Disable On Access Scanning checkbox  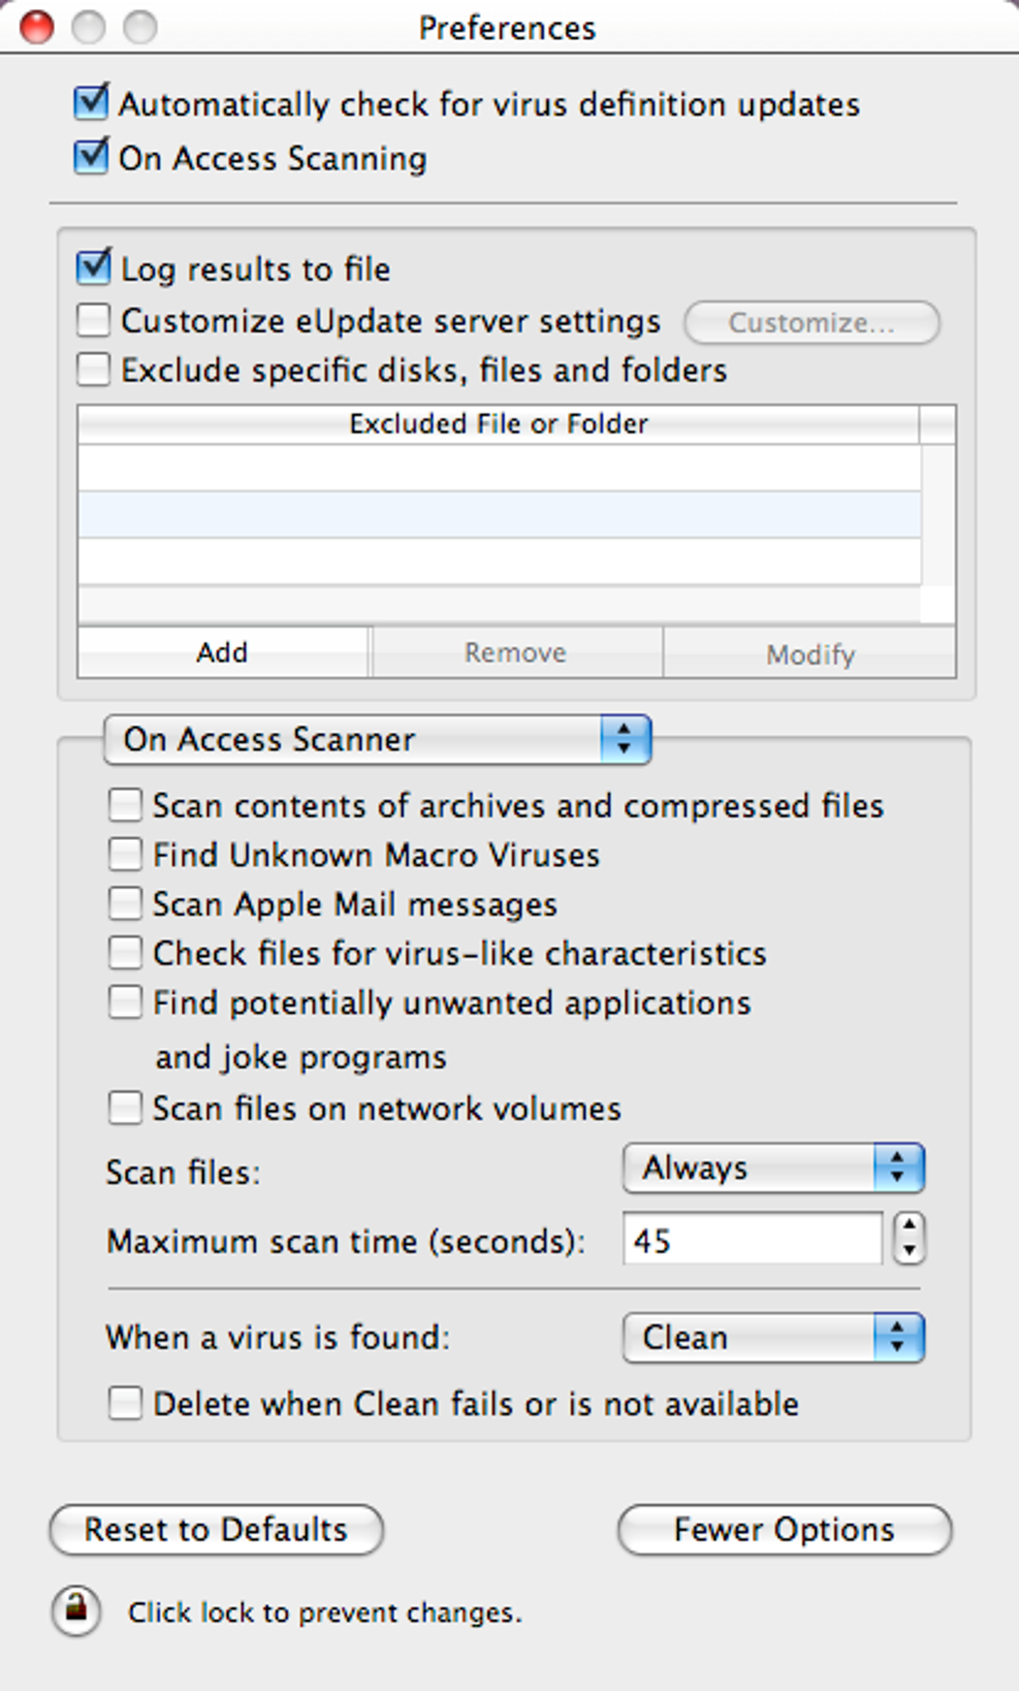(92, 157)
